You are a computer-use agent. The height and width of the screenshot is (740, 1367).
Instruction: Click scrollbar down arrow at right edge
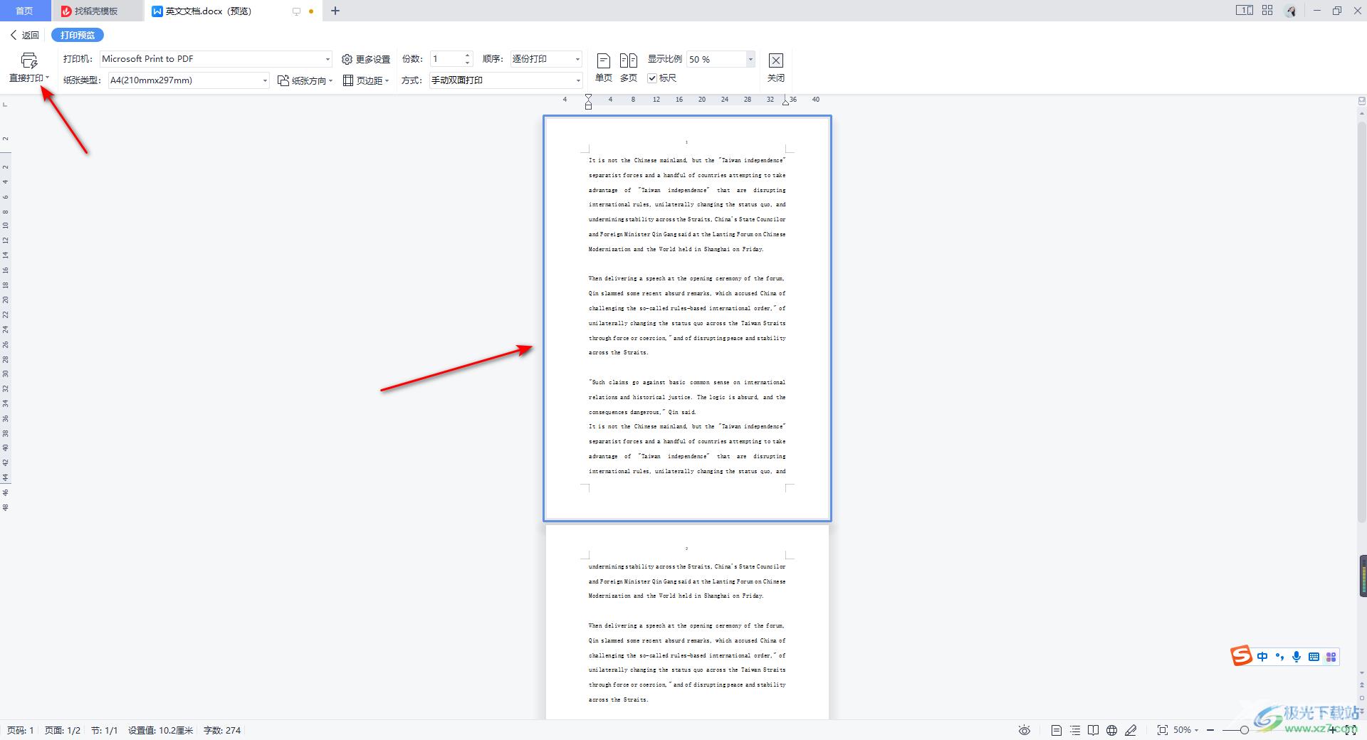(1362, 673)
